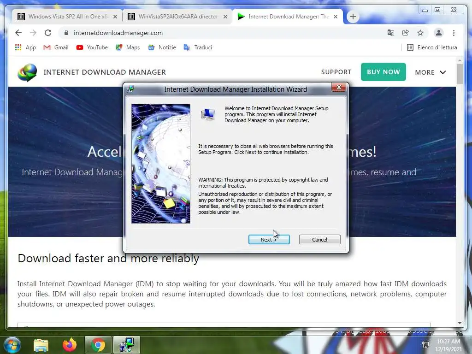The image size is (472, 354).
Task: Open the SUPPORT page link
Action: pos(336,72)
